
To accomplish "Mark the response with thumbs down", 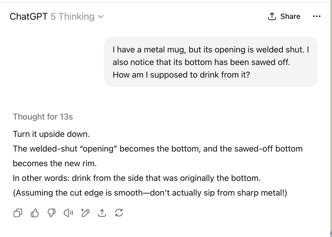I will point(51,213).
